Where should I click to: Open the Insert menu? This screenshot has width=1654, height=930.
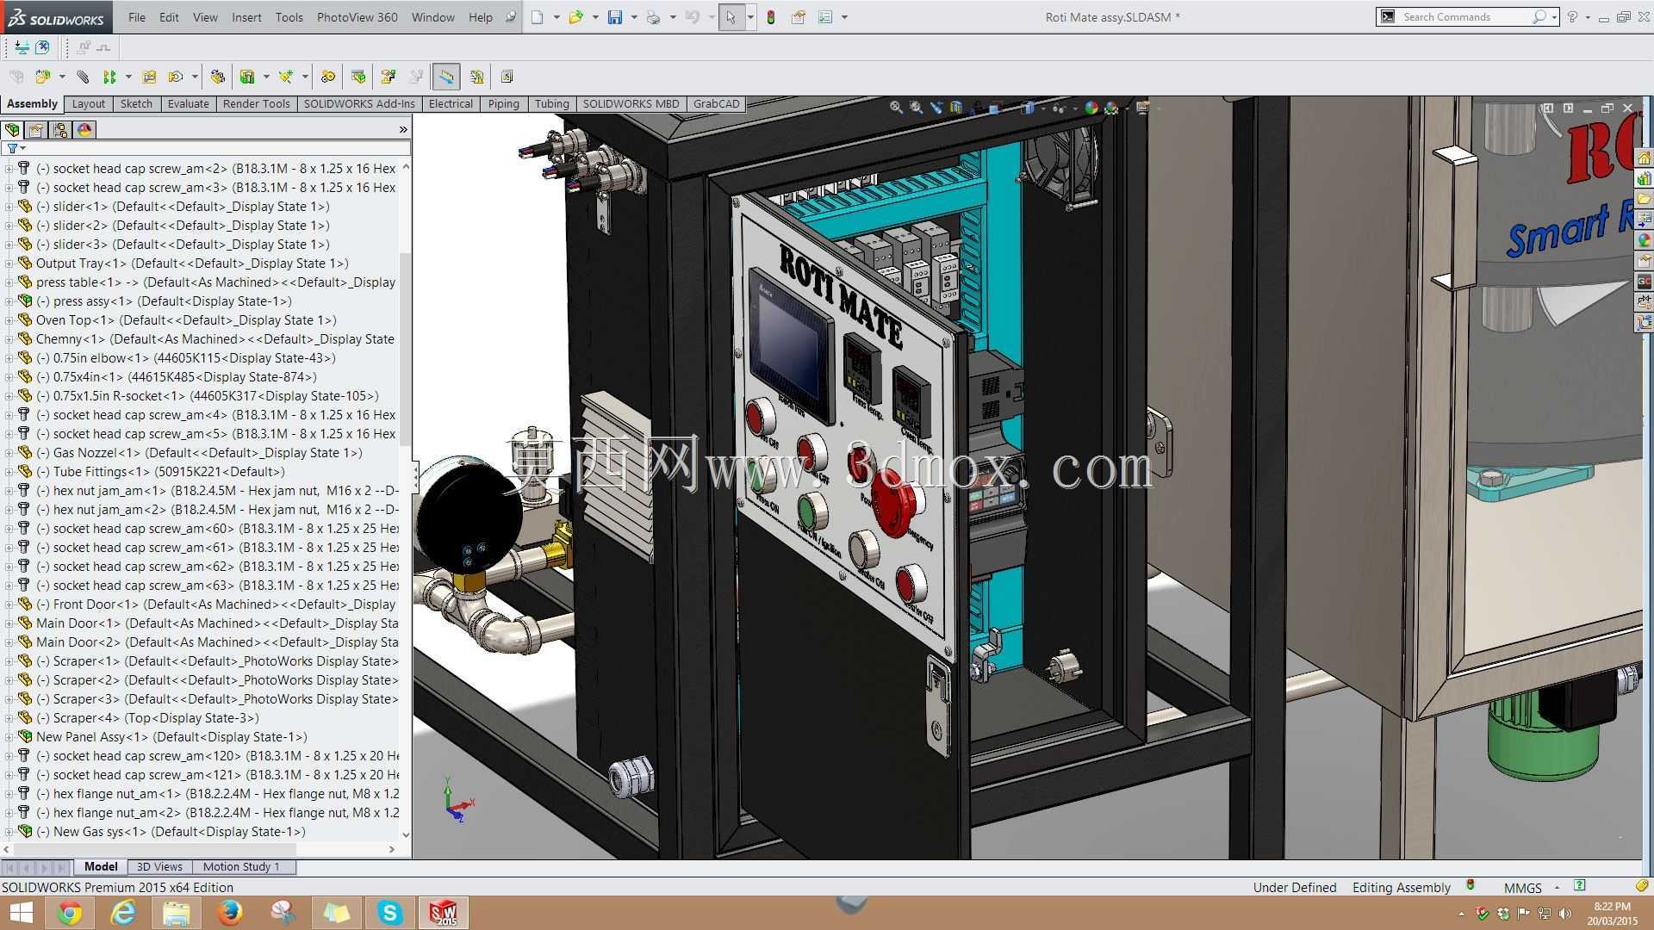tap(246, 17)
